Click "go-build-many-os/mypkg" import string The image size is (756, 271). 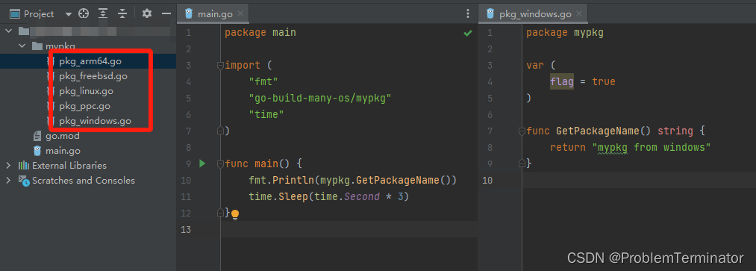point(320,98)
